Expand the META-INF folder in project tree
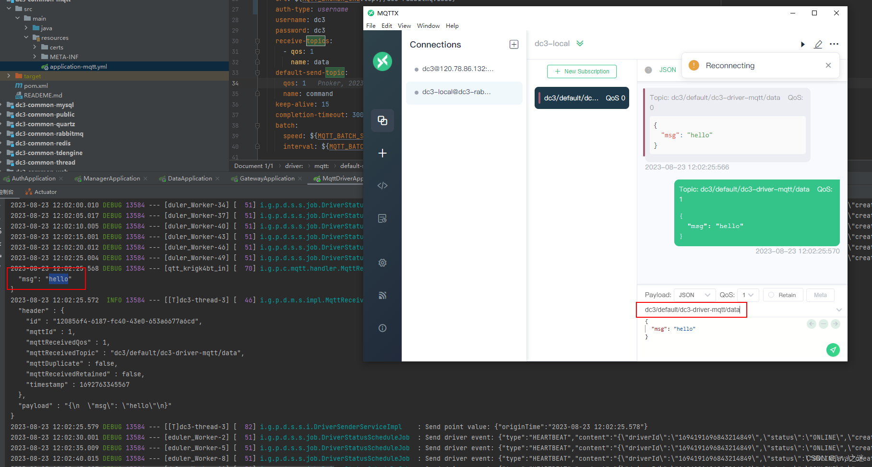This screenshot has height=467, width=872. click(x=35, y=57)
